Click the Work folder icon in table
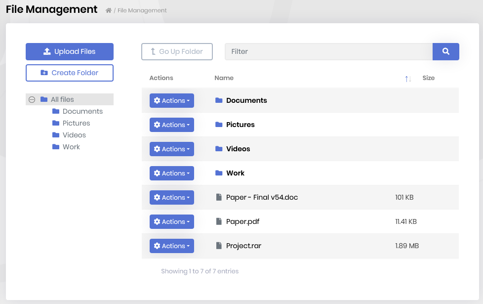 coord(219,173)
